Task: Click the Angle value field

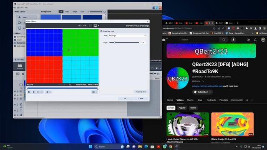Action: click(143, 42)
